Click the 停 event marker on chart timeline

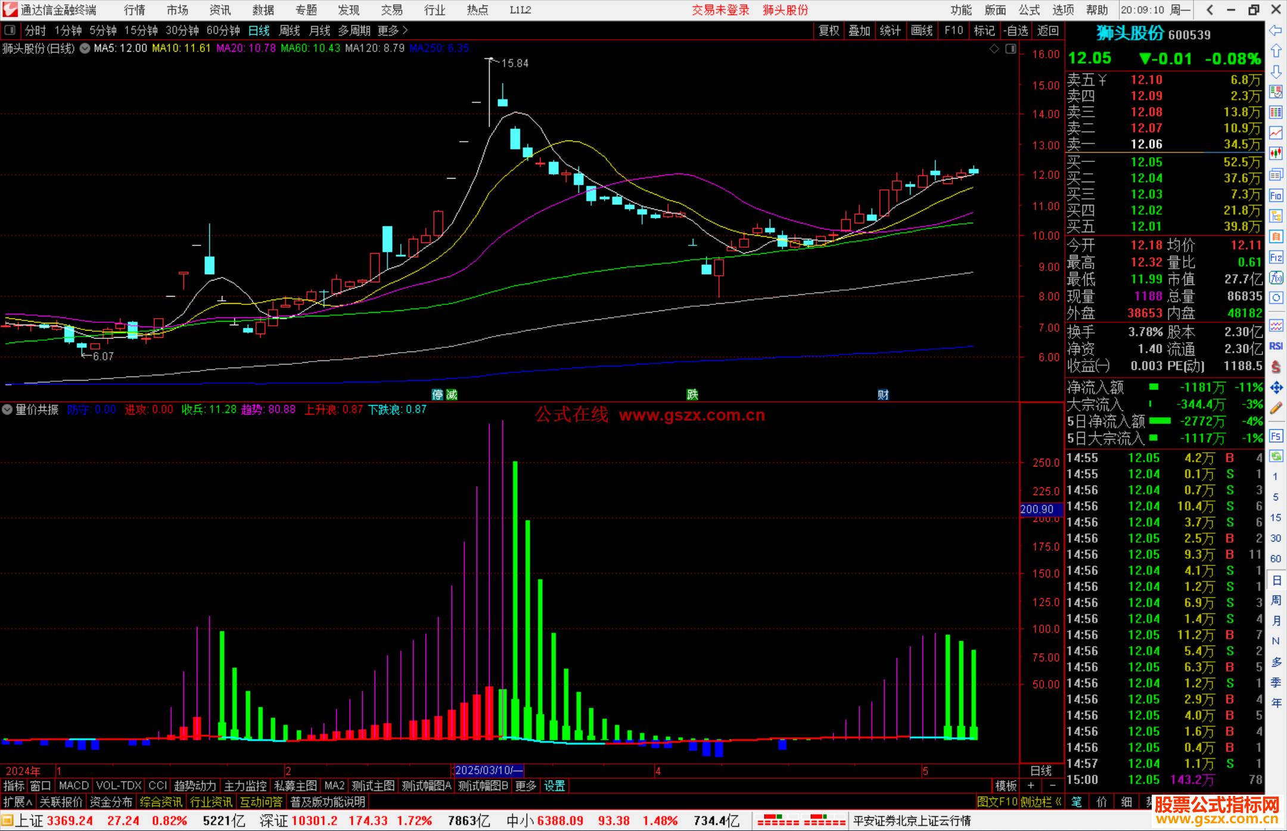(437, 394)
